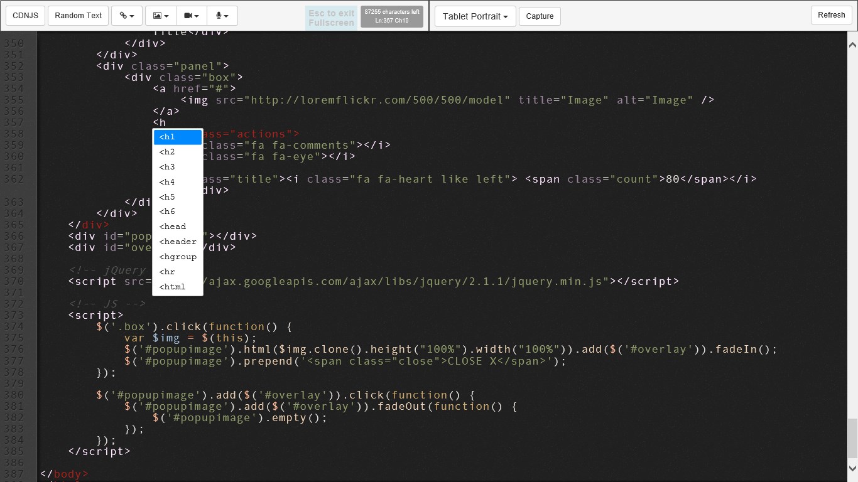Expand the Tablet Portrait device dropdown

475,16
